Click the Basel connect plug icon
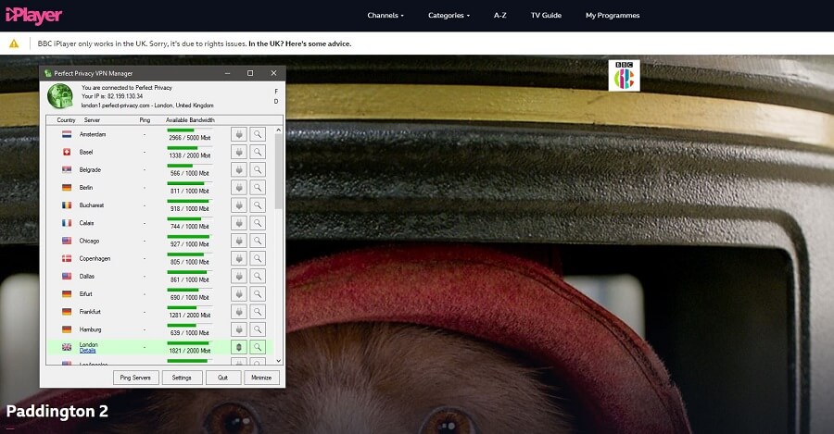 [239, 152]
